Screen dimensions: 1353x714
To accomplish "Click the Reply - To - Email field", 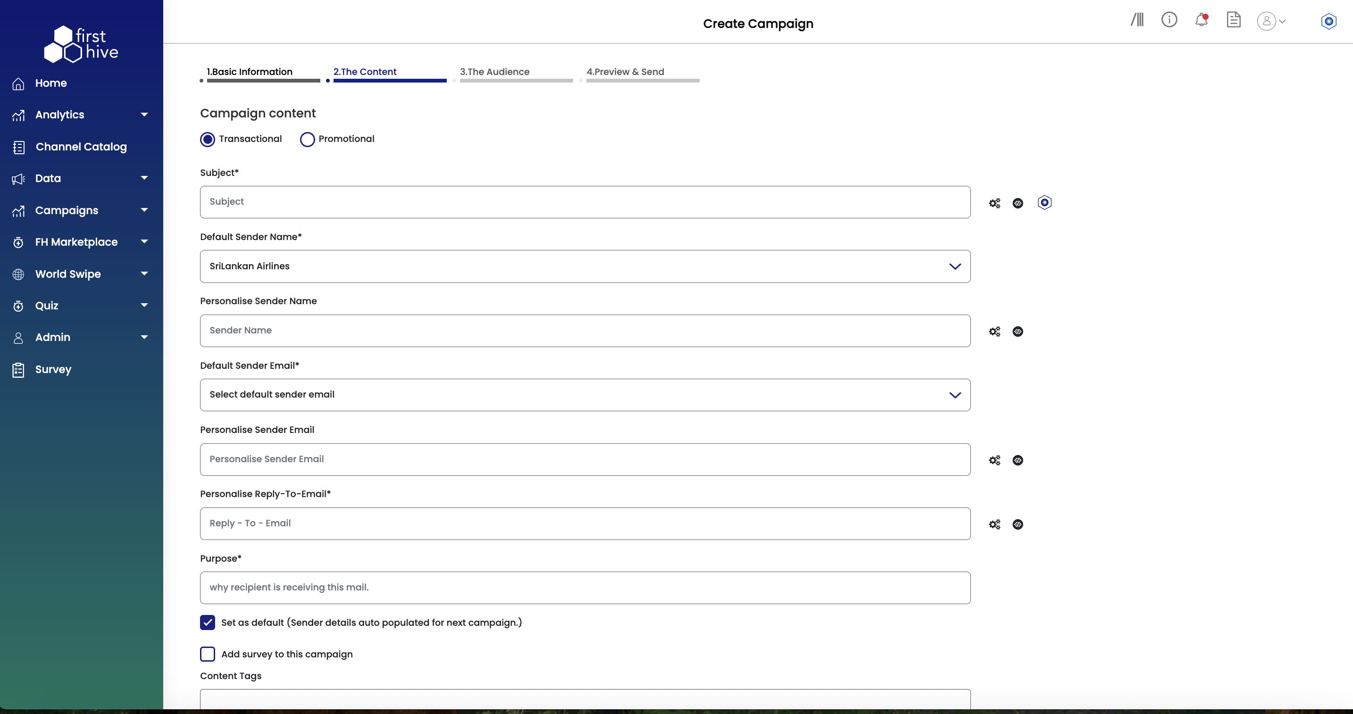I will (x=585, y=523).
